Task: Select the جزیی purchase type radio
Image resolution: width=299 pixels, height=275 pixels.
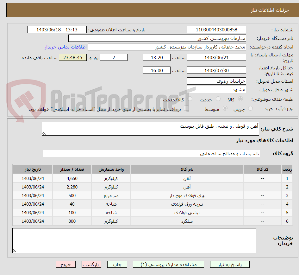Action: (x=250, y=108)
